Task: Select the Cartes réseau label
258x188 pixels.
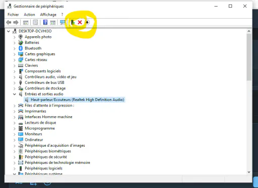Action: (x=36, y=60)
